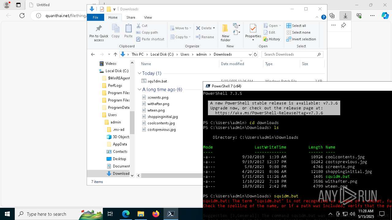Image resolution: width=392 pixels, height=220 pixels.
Task: Click the Up one level arrow
Action: tap(115, 54)
